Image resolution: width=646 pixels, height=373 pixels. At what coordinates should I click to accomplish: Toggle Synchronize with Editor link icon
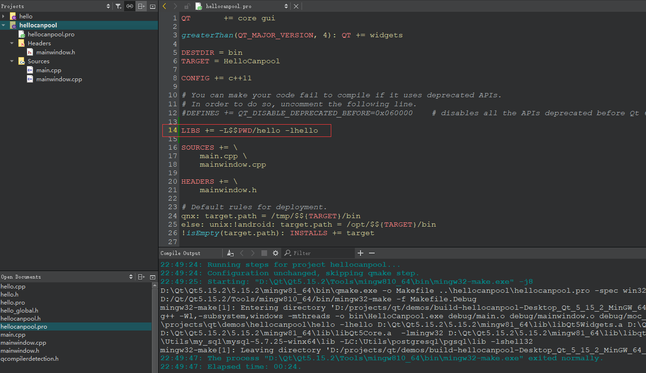[x=129, y=6]
